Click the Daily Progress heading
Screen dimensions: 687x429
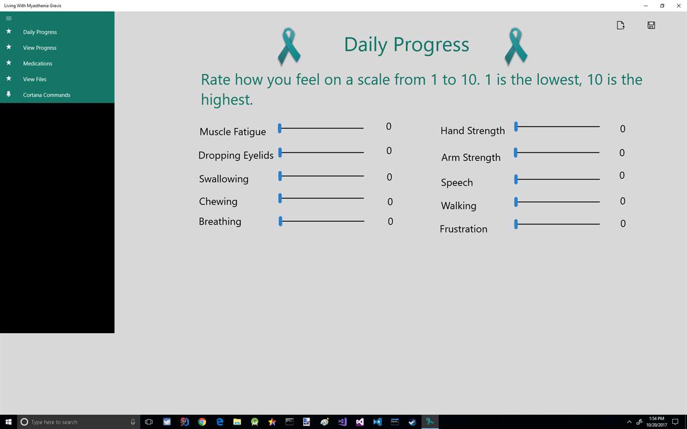pos(407,44)
